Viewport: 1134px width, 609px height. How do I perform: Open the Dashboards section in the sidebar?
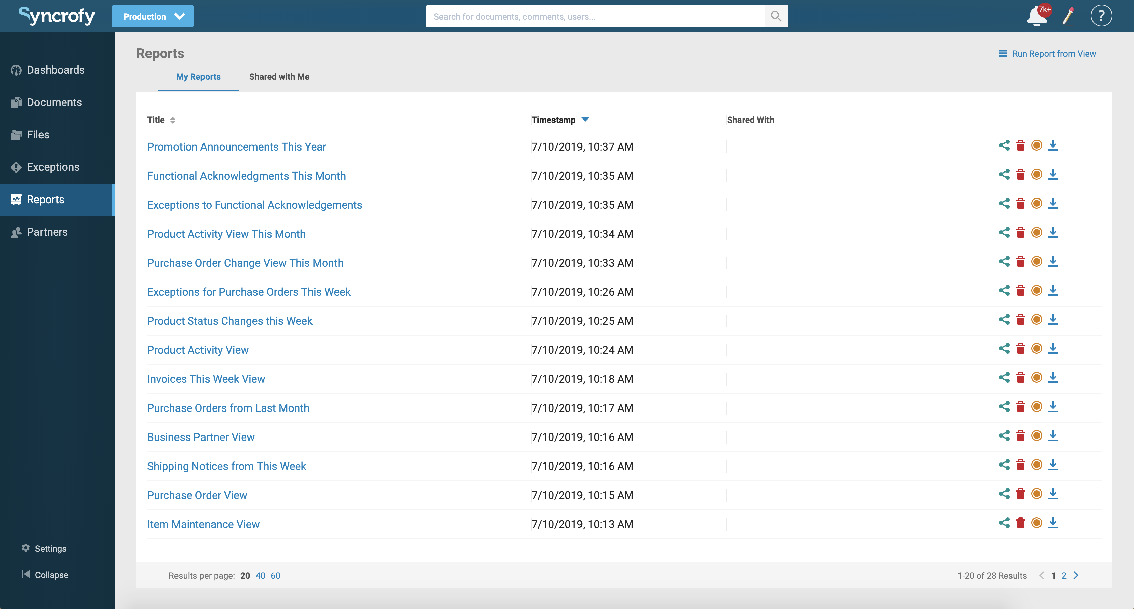[x=55, y=70]
